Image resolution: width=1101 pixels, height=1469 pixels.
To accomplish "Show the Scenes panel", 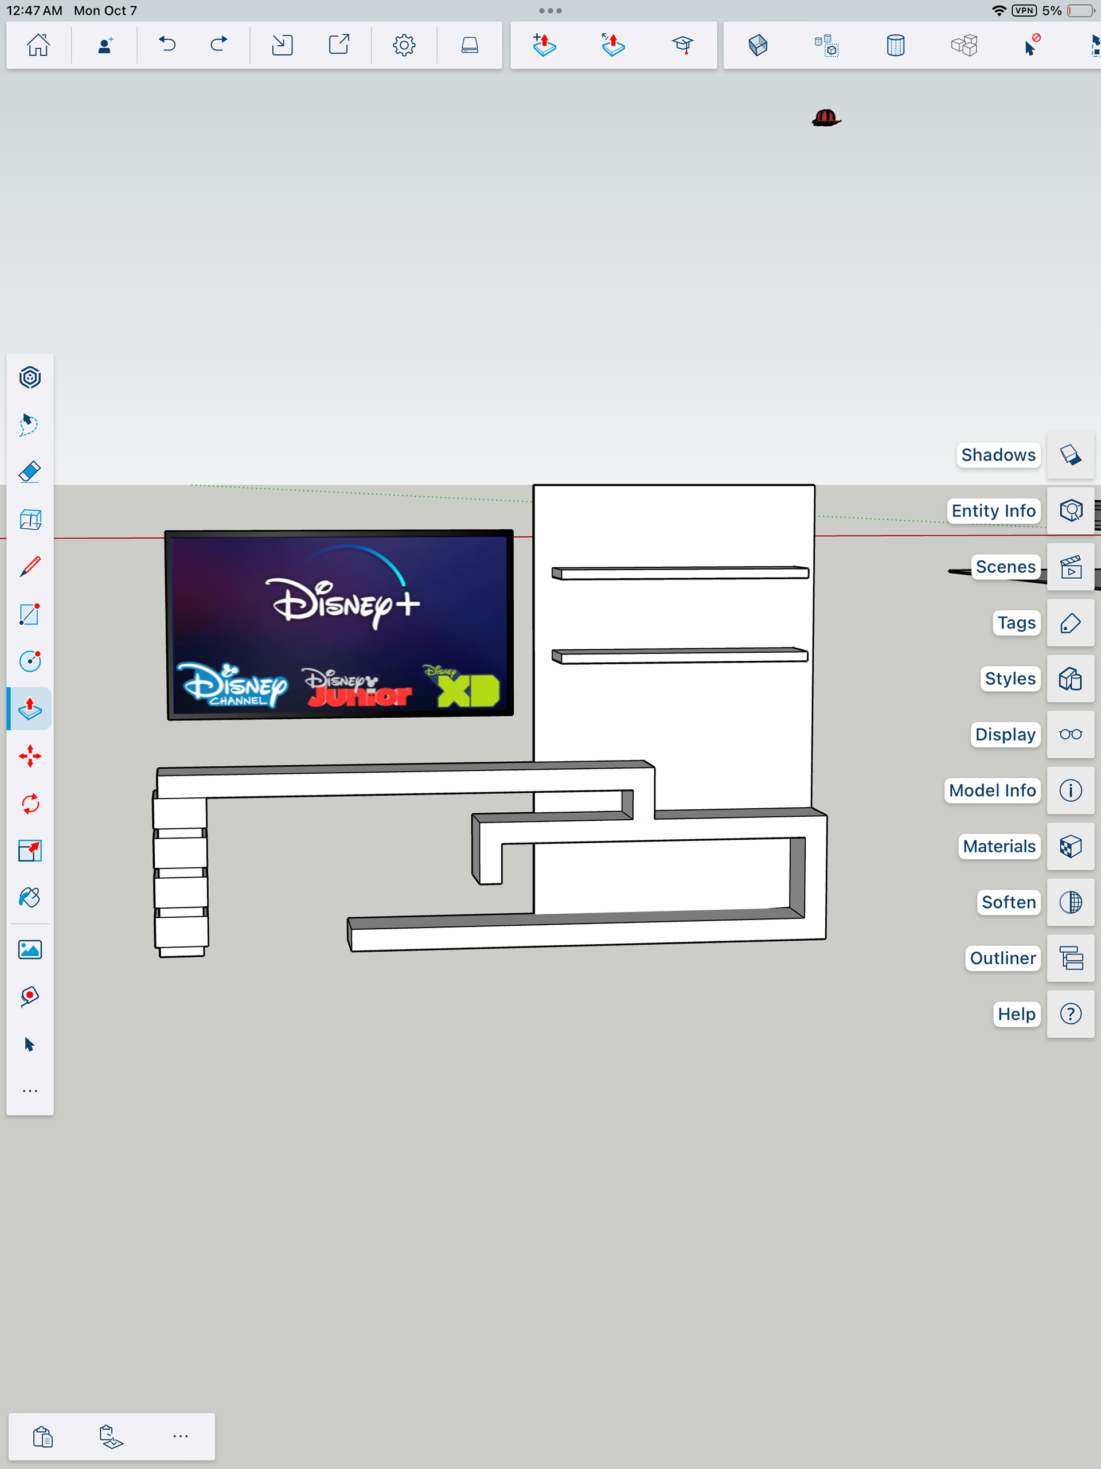I will pos(1070,567).
